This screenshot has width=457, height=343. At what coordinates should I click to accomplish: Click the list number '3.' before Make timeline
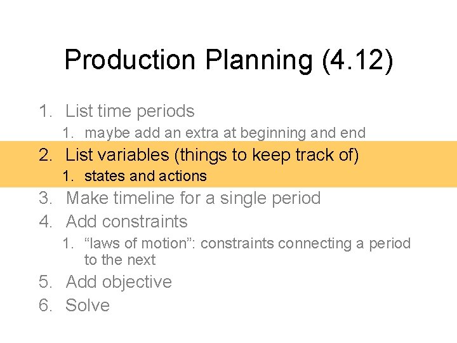[45, 198]
